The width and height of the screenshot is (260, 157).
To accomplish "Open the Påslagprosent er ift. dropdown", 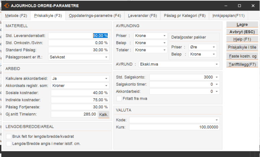I will tap(106, 57).
